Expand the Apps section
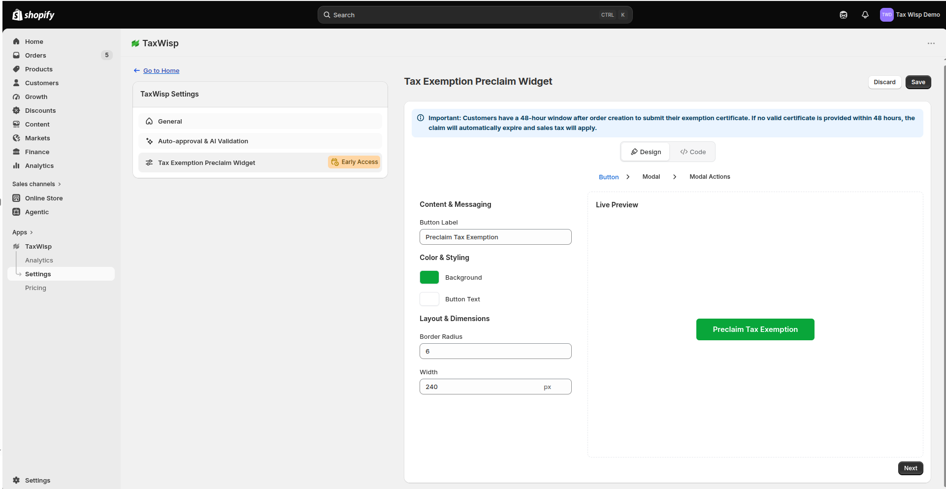The width and height of the screenshot is (946, 489). coord(23,232)
